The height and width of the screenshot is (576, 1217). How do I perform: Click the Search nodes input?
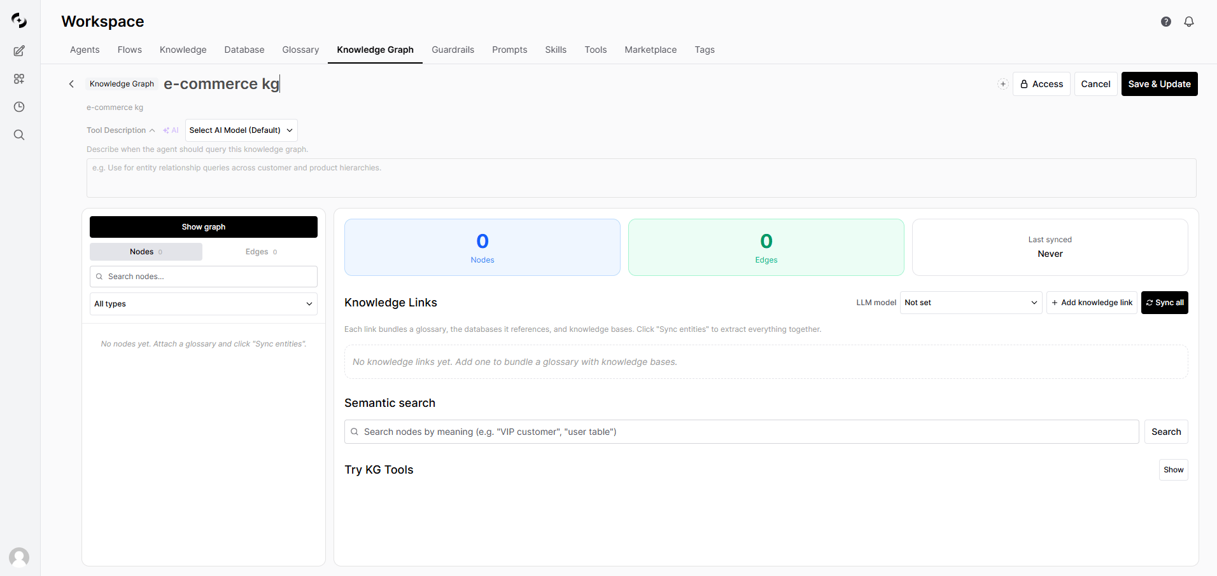[x=204, y=277]
